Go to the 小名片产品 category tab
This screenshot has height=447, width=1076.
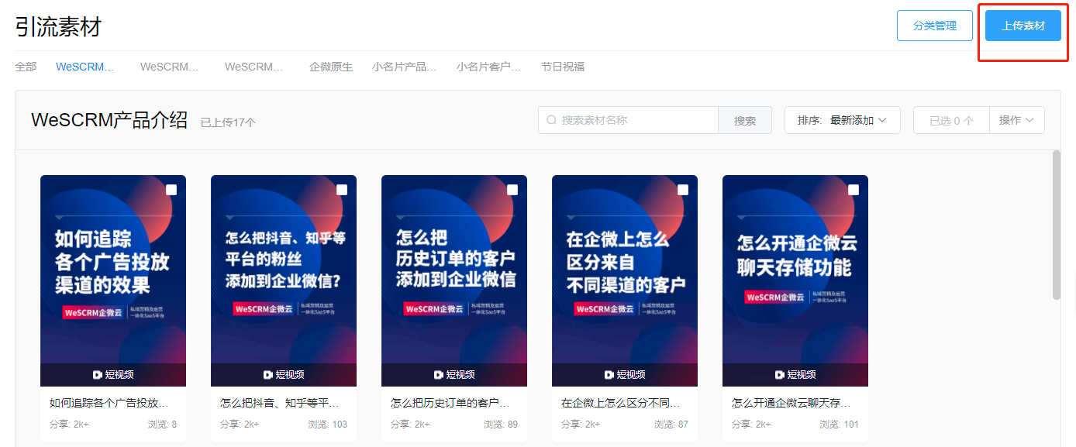coord(405,67)
